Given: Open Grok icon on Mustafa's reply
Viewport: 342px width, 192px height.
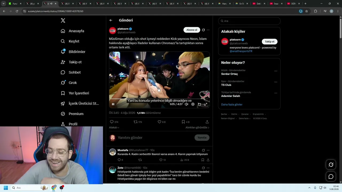Looking at the screenshot, I should [203, 150].
